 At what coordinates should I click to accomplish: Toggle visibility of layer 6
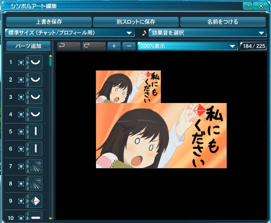(21, 149)
